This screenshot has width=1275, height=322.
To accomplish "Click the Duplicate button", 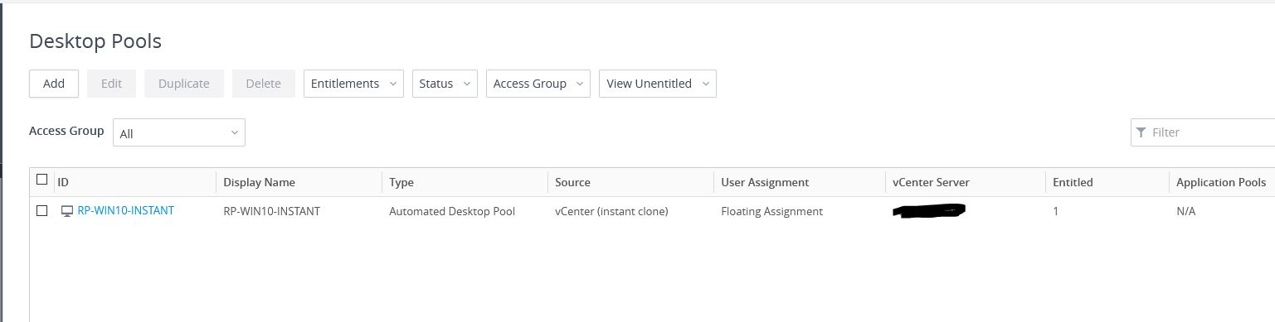I will (x=184, y=84).
